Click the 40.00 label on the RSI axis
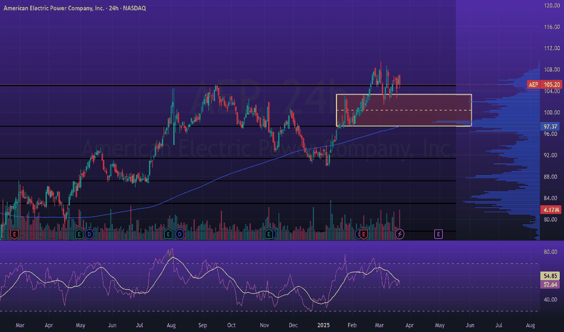The height and width of the screenshot is (332, 564). click(x=550, y=299)
